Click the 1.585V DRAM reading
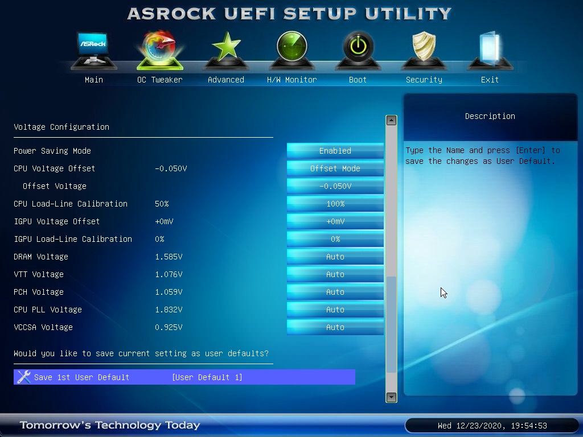Screen dimensions: 583x437 click(169, 257)
